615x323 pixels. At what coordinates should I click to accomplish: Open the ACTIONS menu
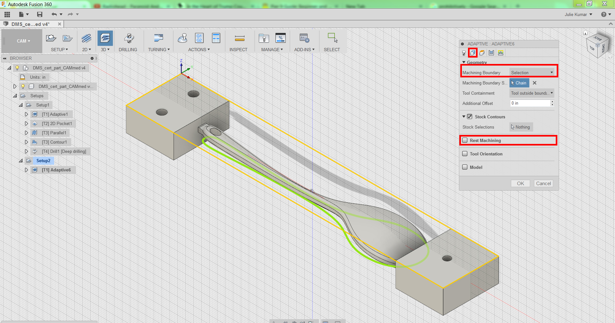click(199, 50)
